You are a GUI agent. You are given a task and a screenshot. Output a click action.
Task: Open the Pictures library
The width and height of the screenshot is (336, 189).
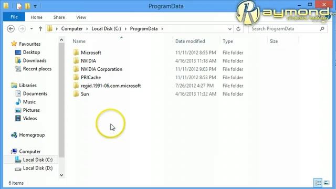tap(31, 110)
